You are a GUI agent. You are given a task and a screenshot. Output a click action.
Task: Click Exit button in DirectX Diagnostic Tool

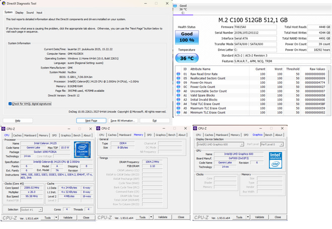point(154,121)
